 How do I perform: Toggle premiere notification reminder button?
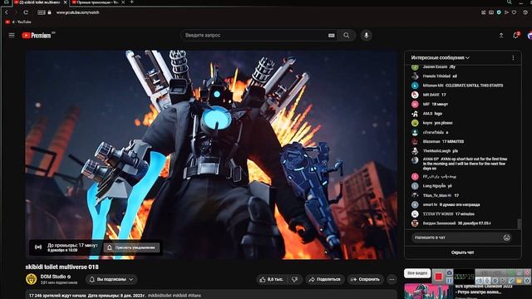point(131,248)
